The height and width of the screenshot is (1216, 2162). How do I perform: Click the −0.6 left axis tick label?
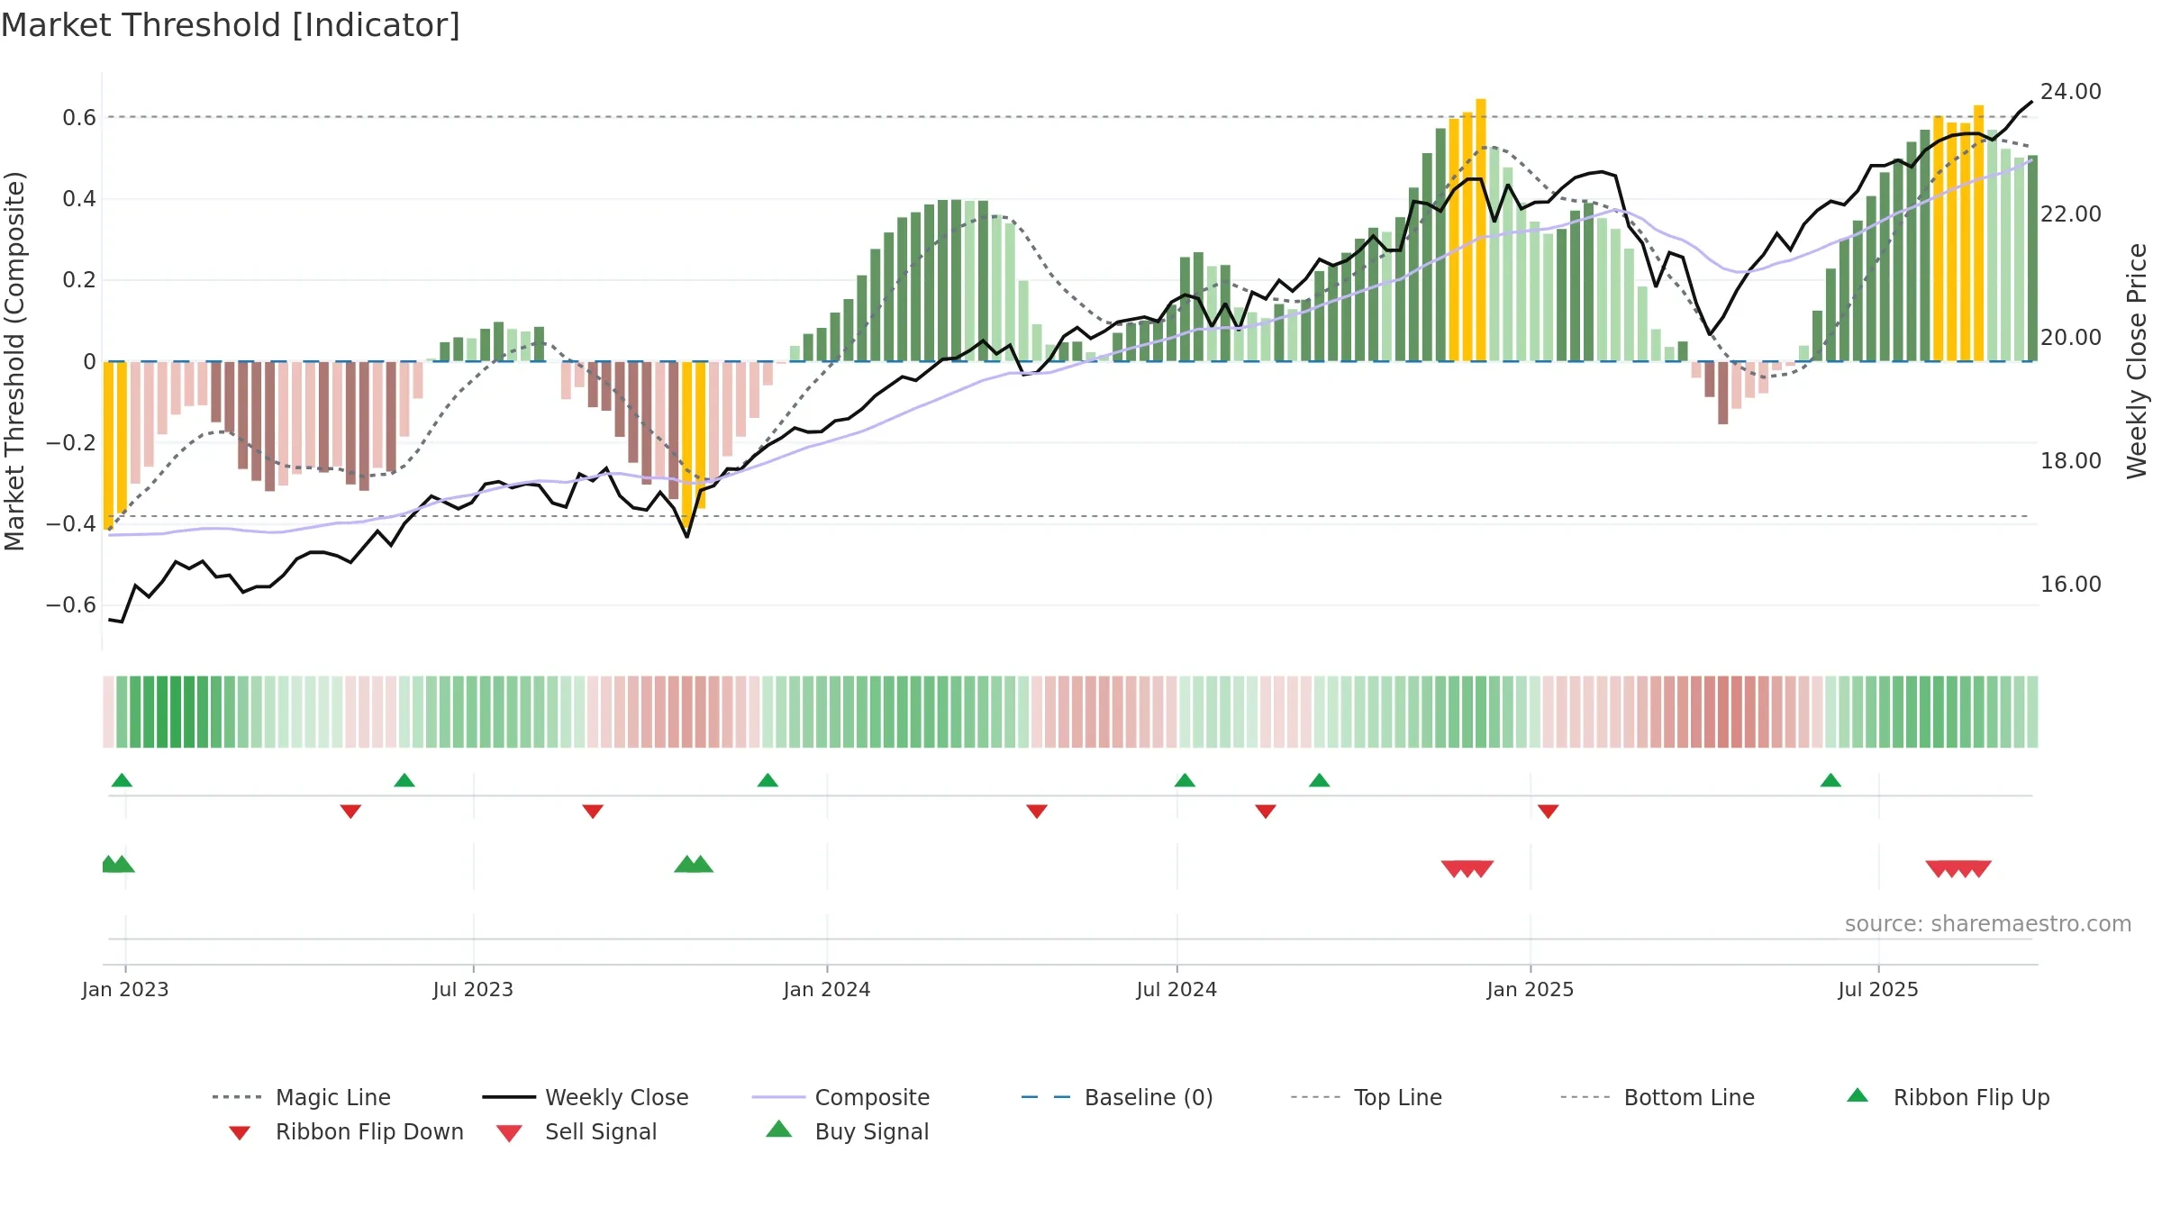[x=71, y=605]
